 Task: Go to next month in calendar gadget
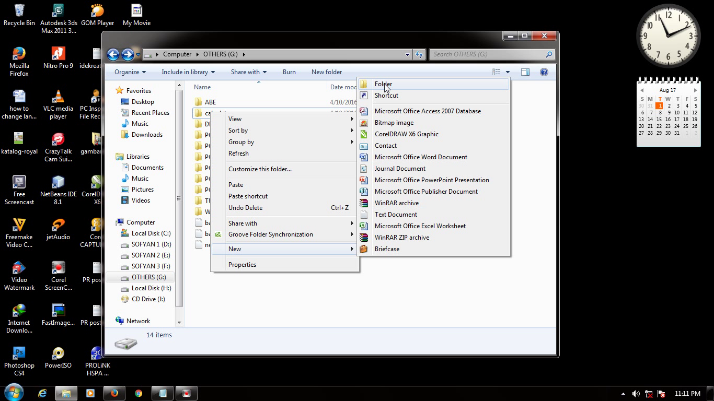tap(695, 90)
